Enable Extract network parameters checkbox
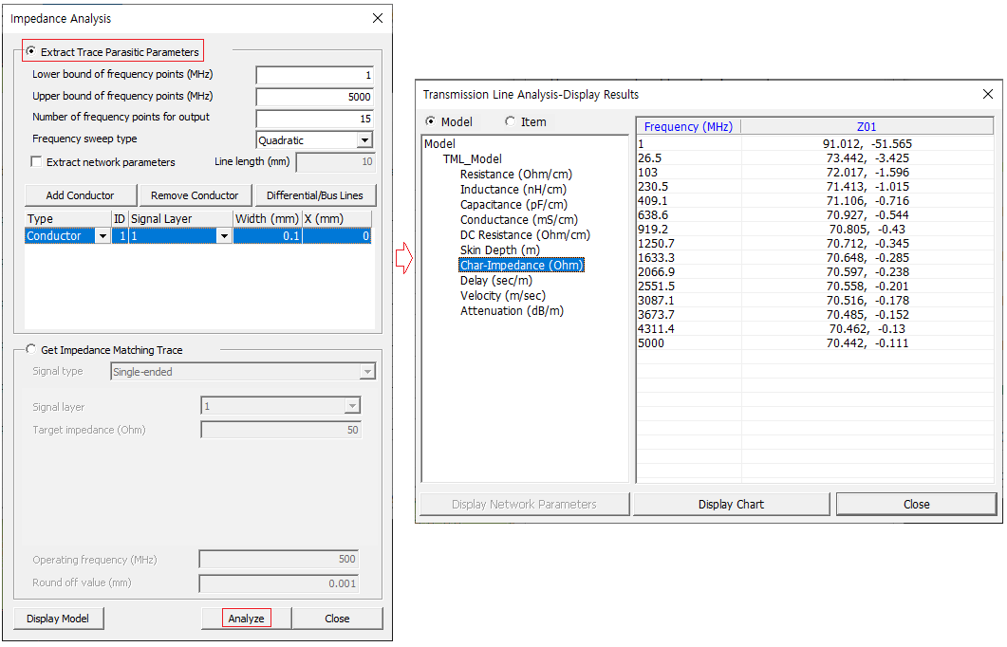The height and width of the screenshot is (647, 1007). pos(37,162)
